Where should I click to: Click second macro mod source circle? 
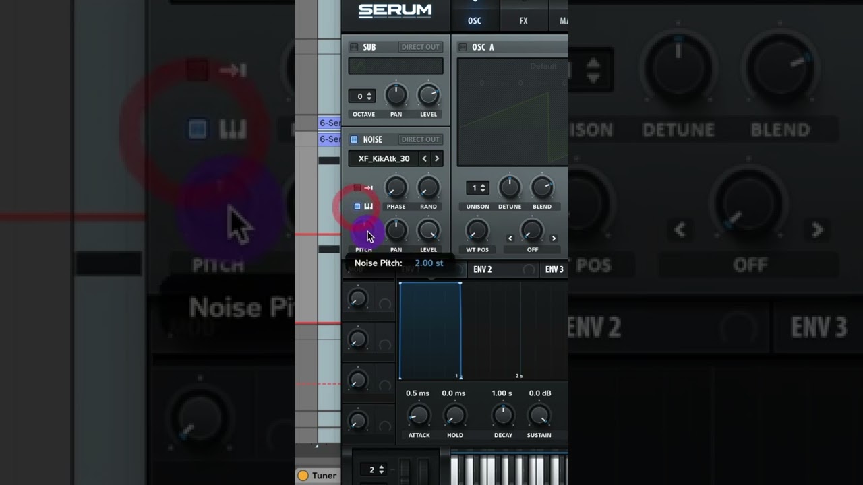385,345
